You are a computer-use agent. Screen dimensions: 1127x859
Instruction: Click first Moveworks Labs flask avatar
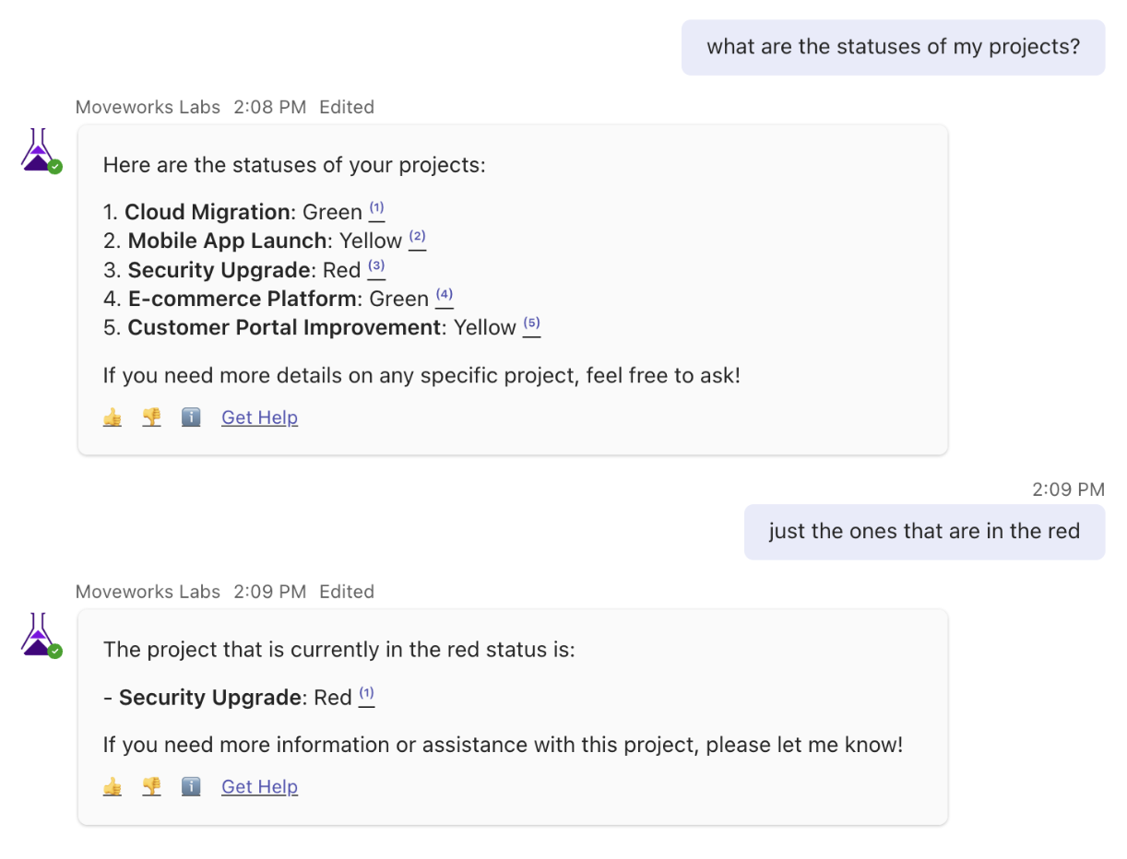click(x=39, y=151)
